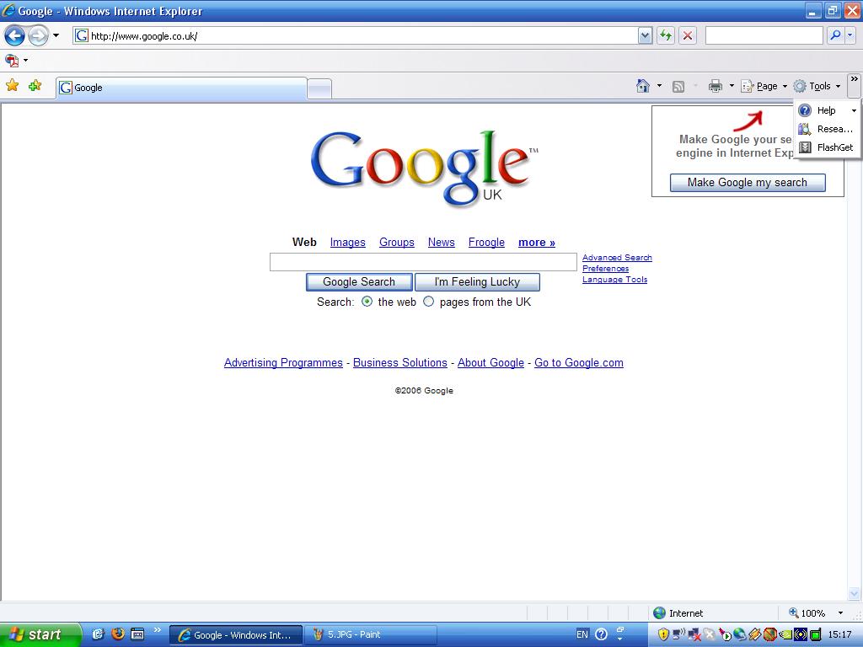Image resolution: width=863 pixels, height=647 pixels.
Task: Click the toolbar search box
Action: tap(764, 35)
